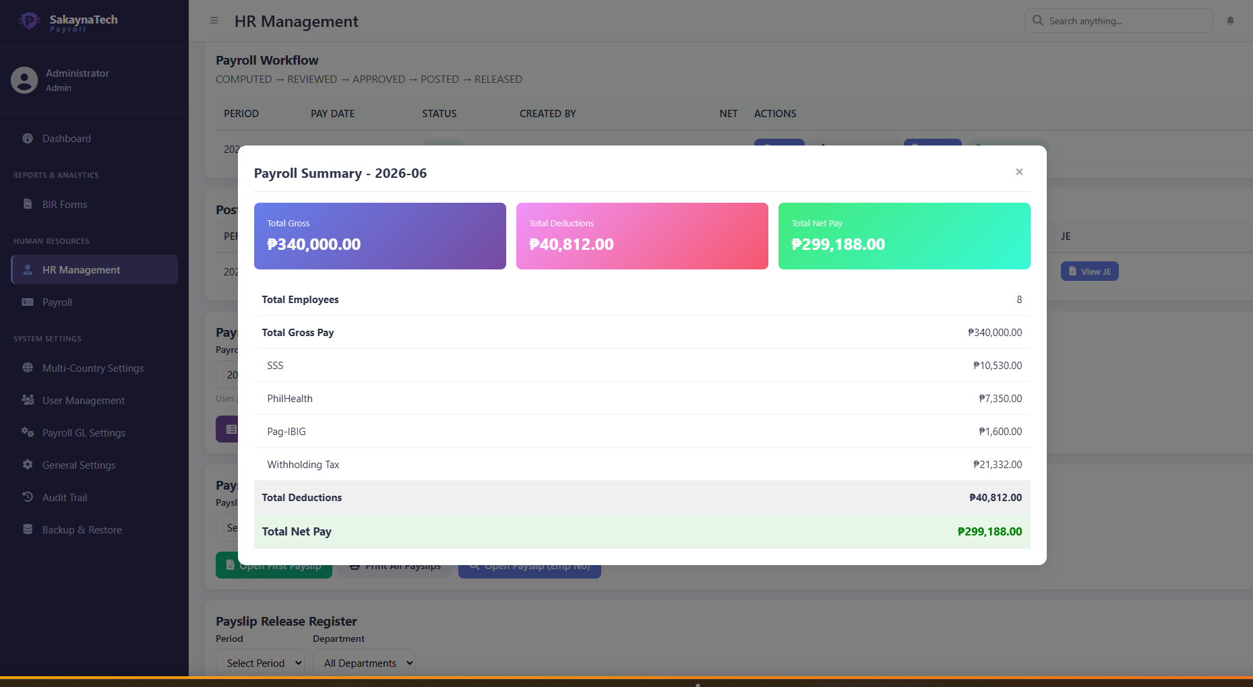The image size is (1253, 687).
Task: Click the PERIOD column header
Action: tap(241, 113)
